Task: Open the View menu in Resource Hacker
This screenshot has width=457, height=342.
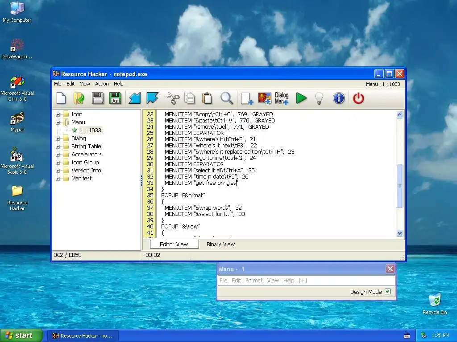Action: tap(85, 84)
